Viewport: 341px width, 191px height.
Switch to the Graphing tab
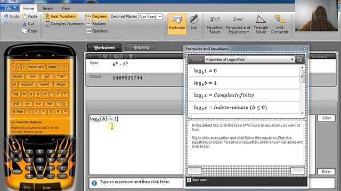coord(141,47)
